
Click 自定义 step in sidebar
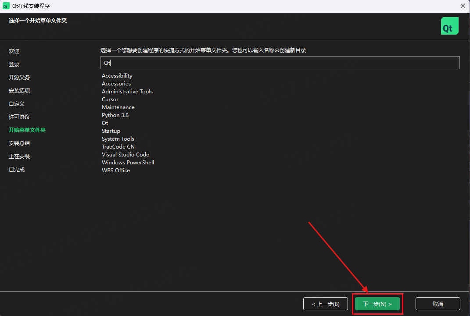point(17,104)
